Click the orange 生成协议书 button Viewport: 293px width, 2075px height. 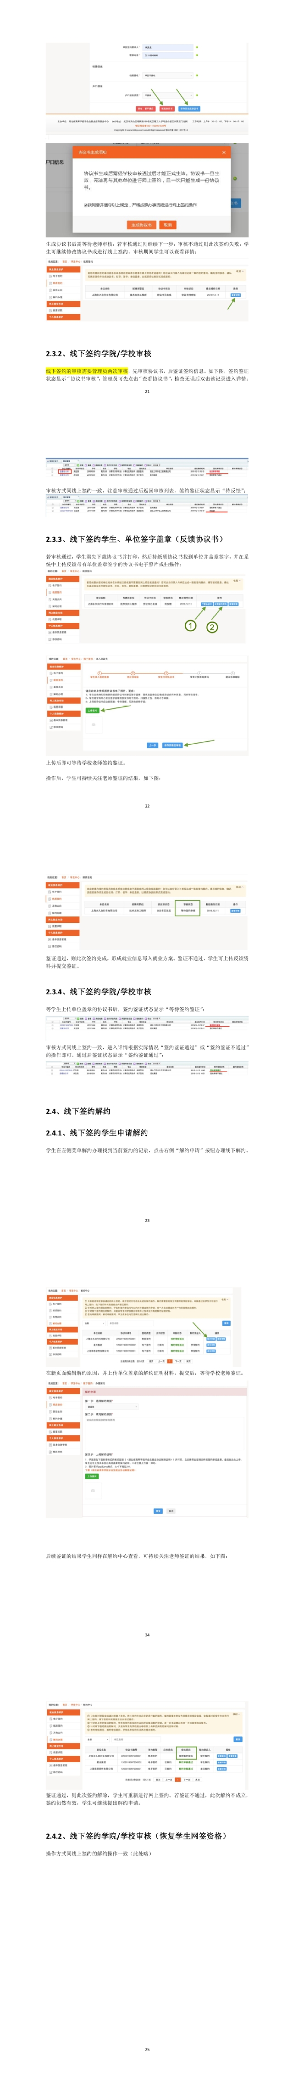pyautogui.click(x=141, y=225)
